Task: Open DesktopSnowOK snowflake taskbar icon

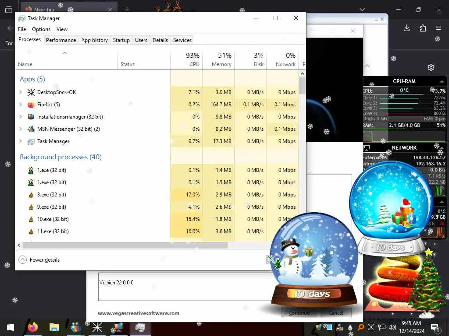Action: (x=97, y=327)
